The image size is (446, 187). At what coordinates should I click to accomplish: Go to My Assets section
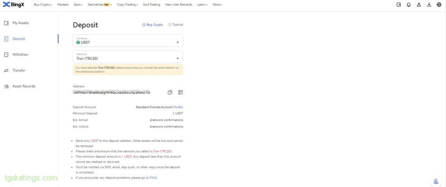point(20,23)
